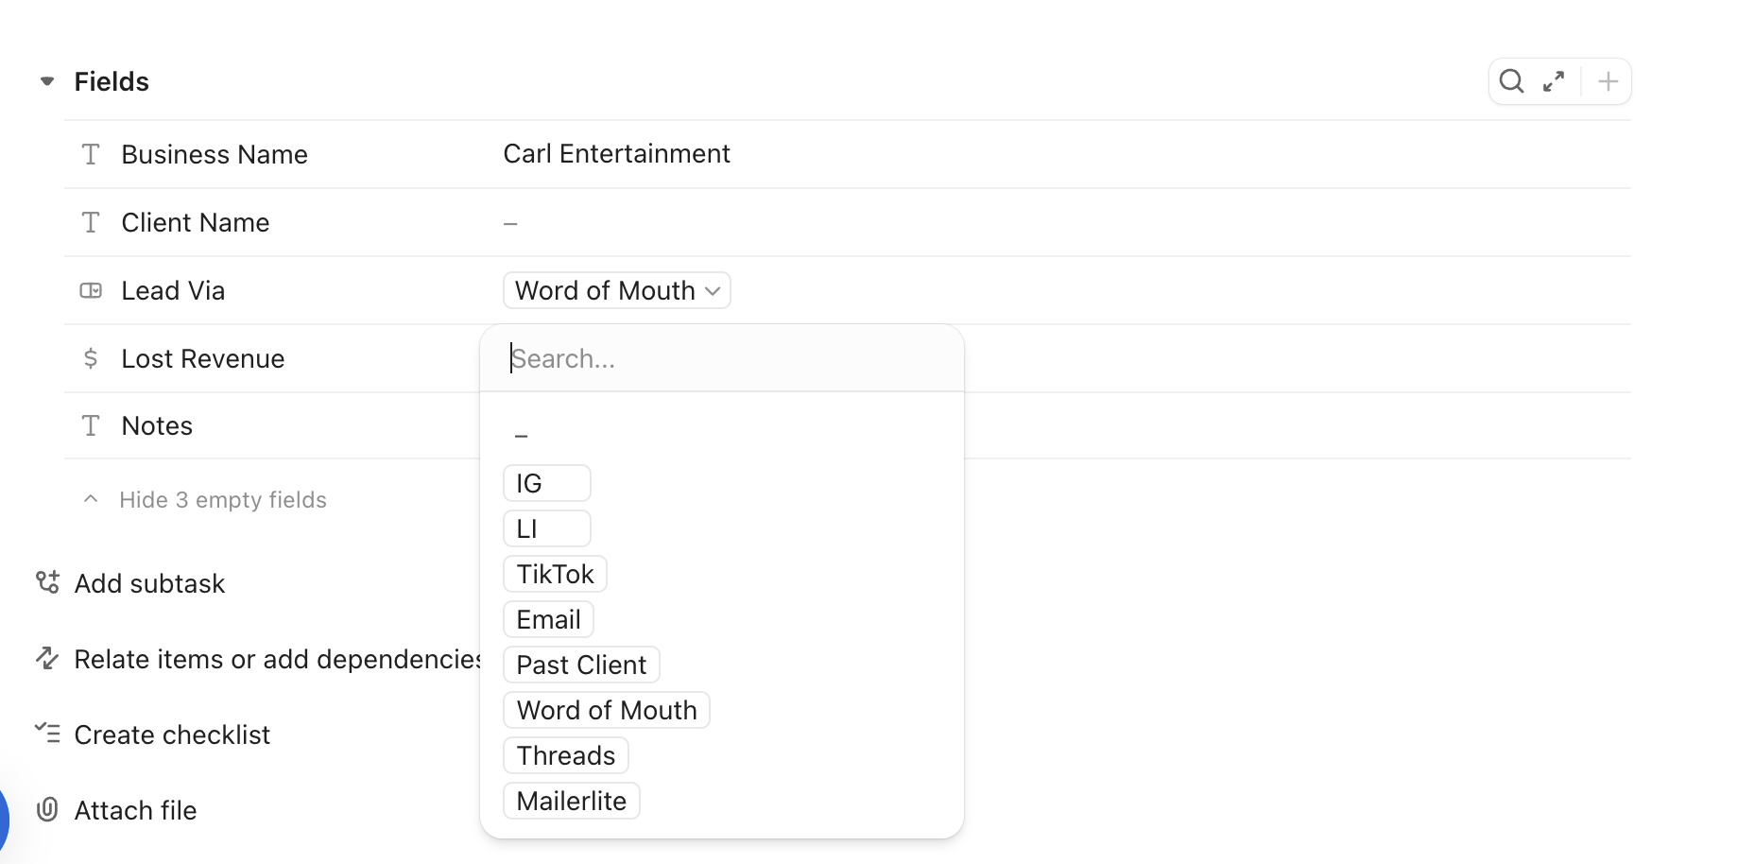Select the empty dash option
This screenshot has height=864, width=1737.
pos(521,436)
